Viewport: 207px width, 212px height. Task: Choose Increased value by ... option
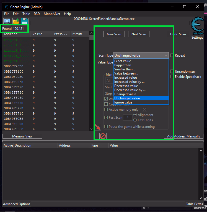coord(141,82)
